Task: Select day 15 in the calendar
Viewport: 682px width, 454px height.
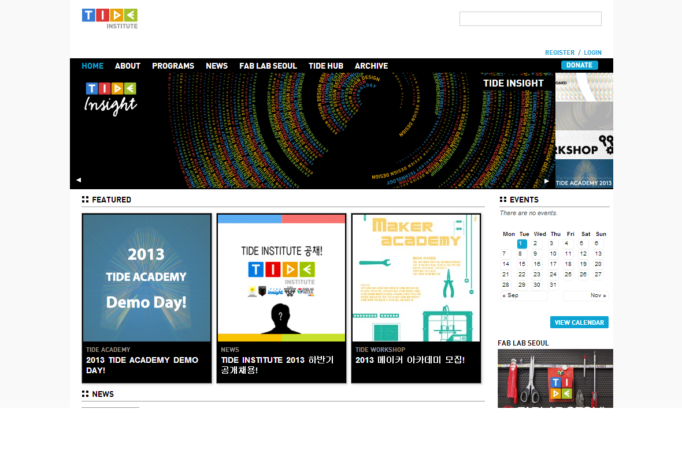Action: (x=522, y=264)
